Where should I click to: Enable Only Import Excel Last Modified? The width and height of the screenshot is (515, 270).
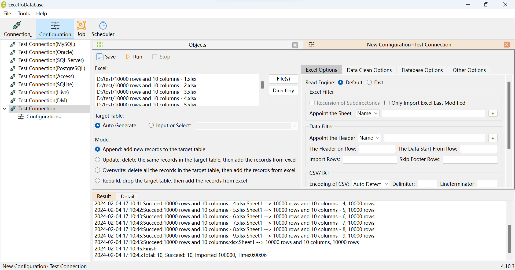pyautogui.click(x=387, y=103)
